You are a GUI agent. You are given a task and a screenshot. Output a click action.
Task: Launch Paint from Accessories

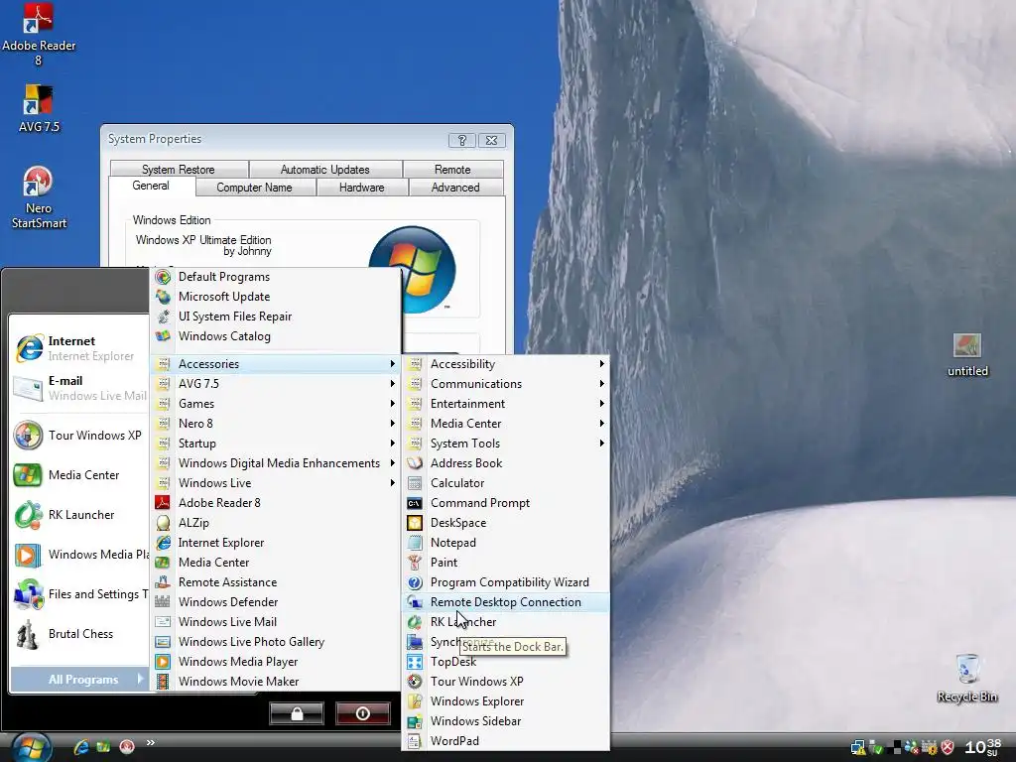pyautogui.click(x=506, y=563)
